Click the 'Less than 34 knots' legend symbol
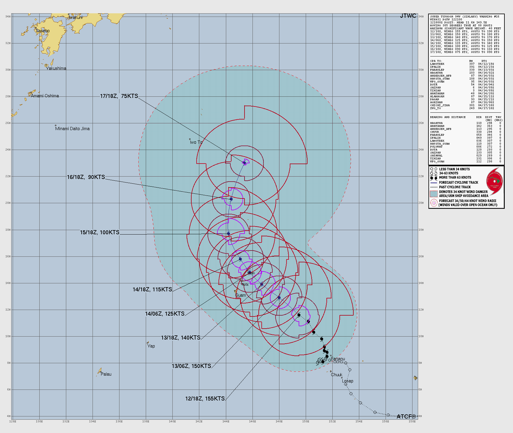 coord(433,169)
